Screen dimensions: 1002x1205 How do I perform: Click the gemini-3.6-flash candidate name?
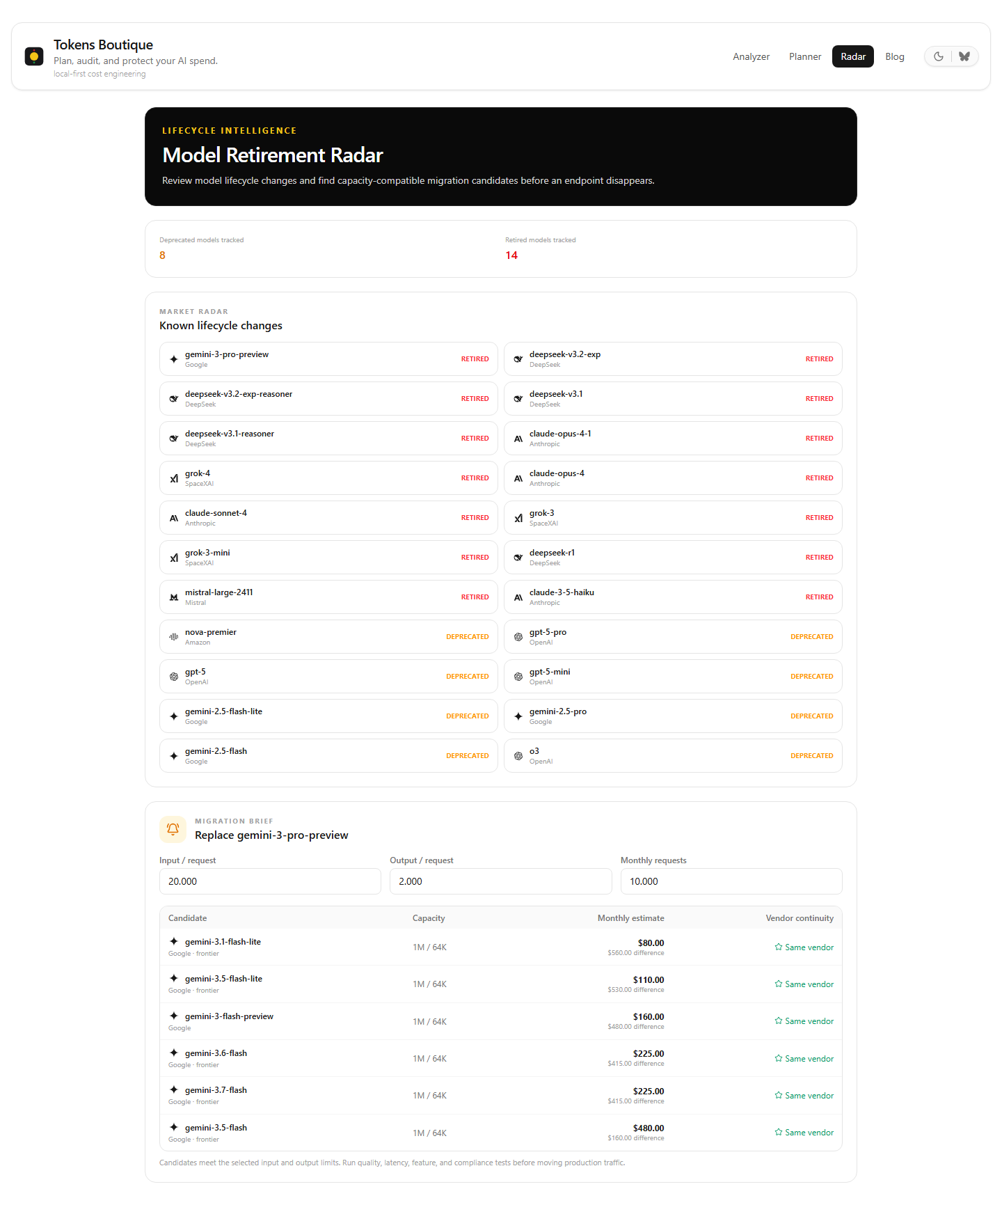pyautogui.click(x=216, y=1053)
